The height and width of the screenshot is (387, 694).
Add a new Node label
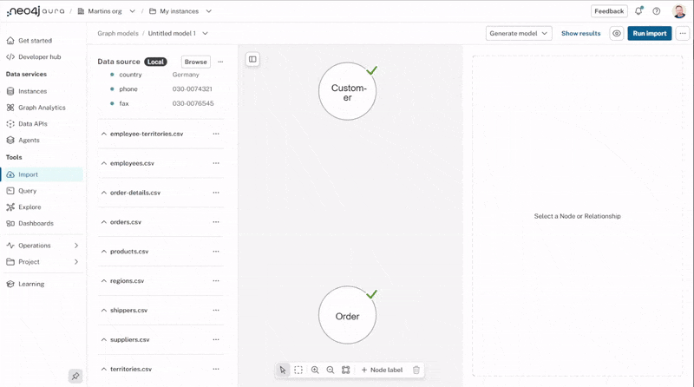click(x=382, y=370)
